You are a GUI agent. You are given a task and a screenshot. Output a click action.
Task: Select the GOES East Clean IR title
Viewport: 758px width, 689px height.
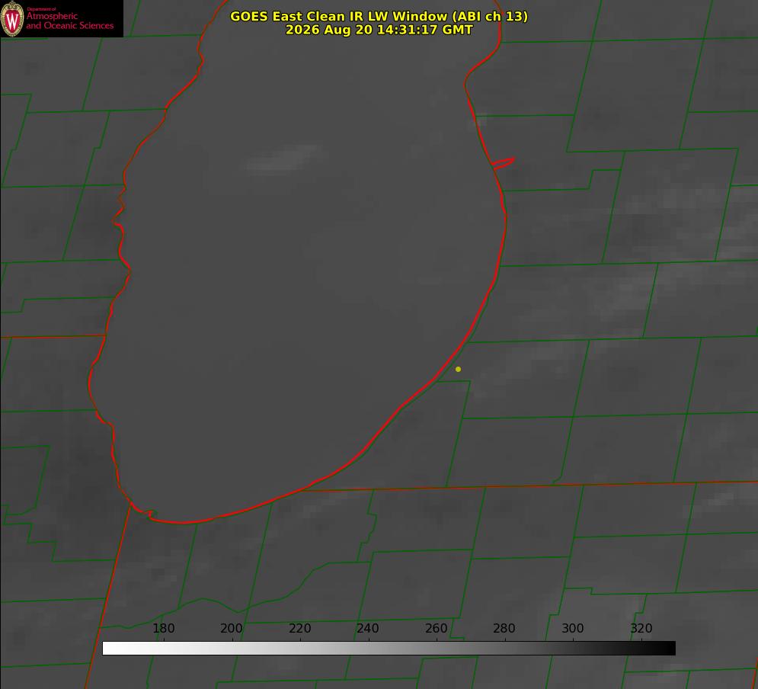tap(379, 16)
